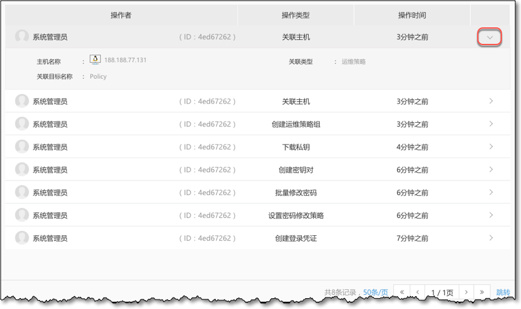
Task: Click the 主机名称 field label
Action: point(48,62)
